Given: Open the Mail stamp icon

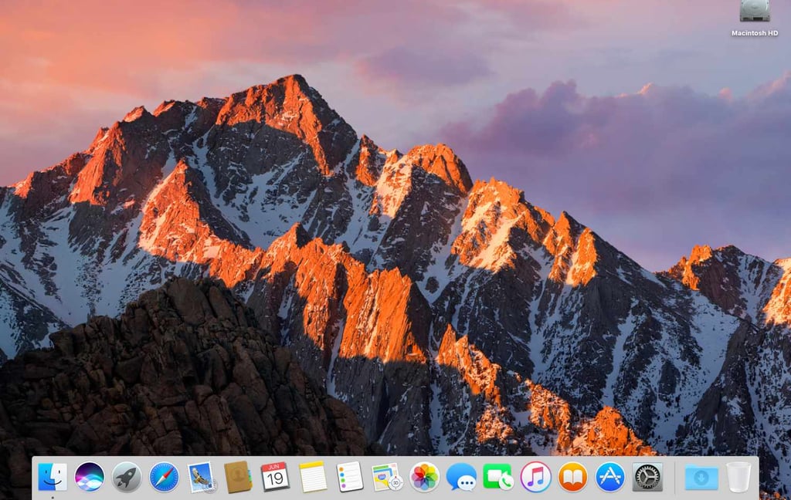Looking at the screenshot, I should coord(202,478).
